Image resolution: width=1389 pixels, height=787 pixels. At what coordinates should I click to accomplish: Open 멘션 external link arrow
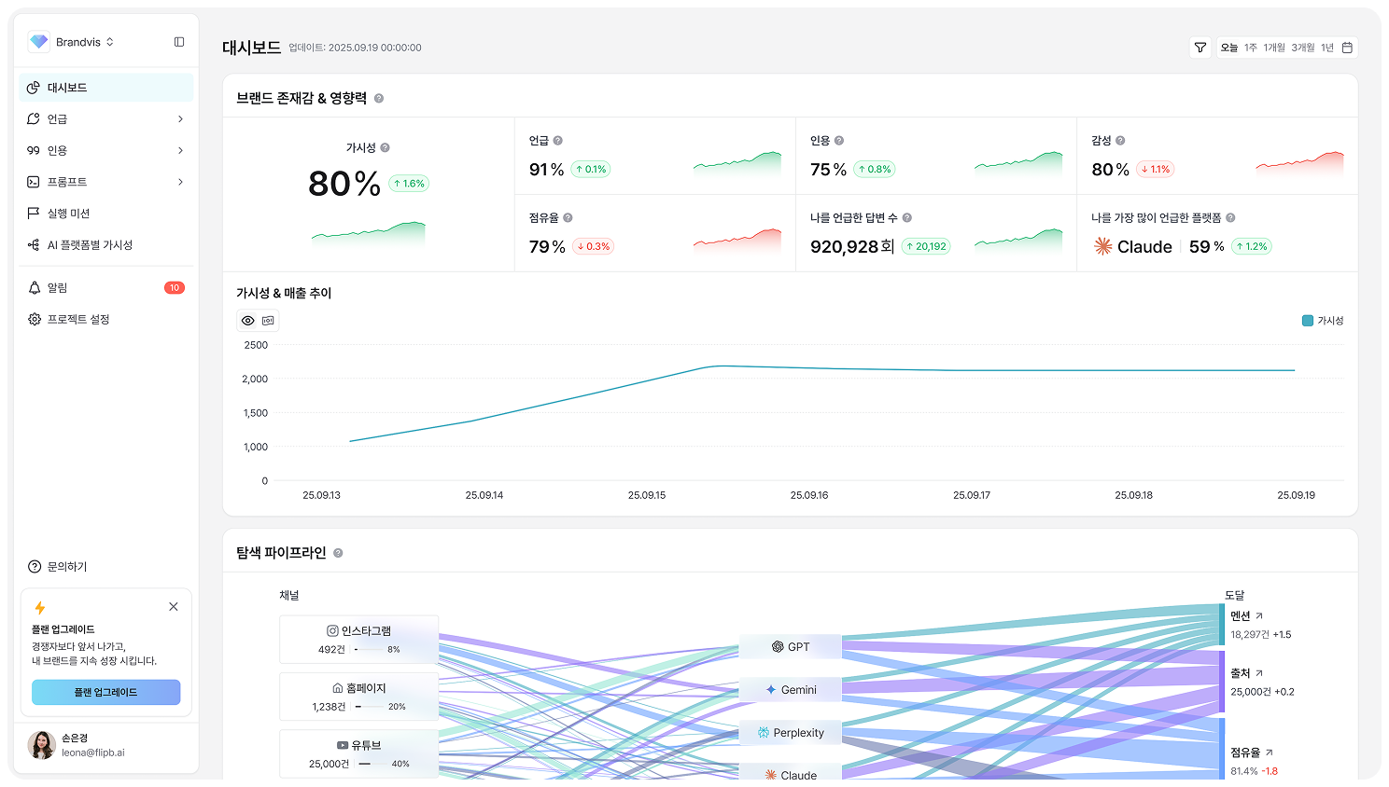click(1259, 615)
